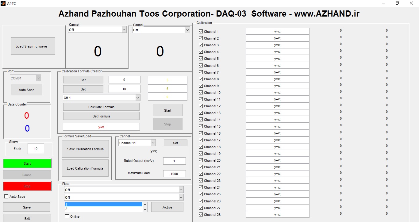Click the yellow value 3 field

[167, 80]
